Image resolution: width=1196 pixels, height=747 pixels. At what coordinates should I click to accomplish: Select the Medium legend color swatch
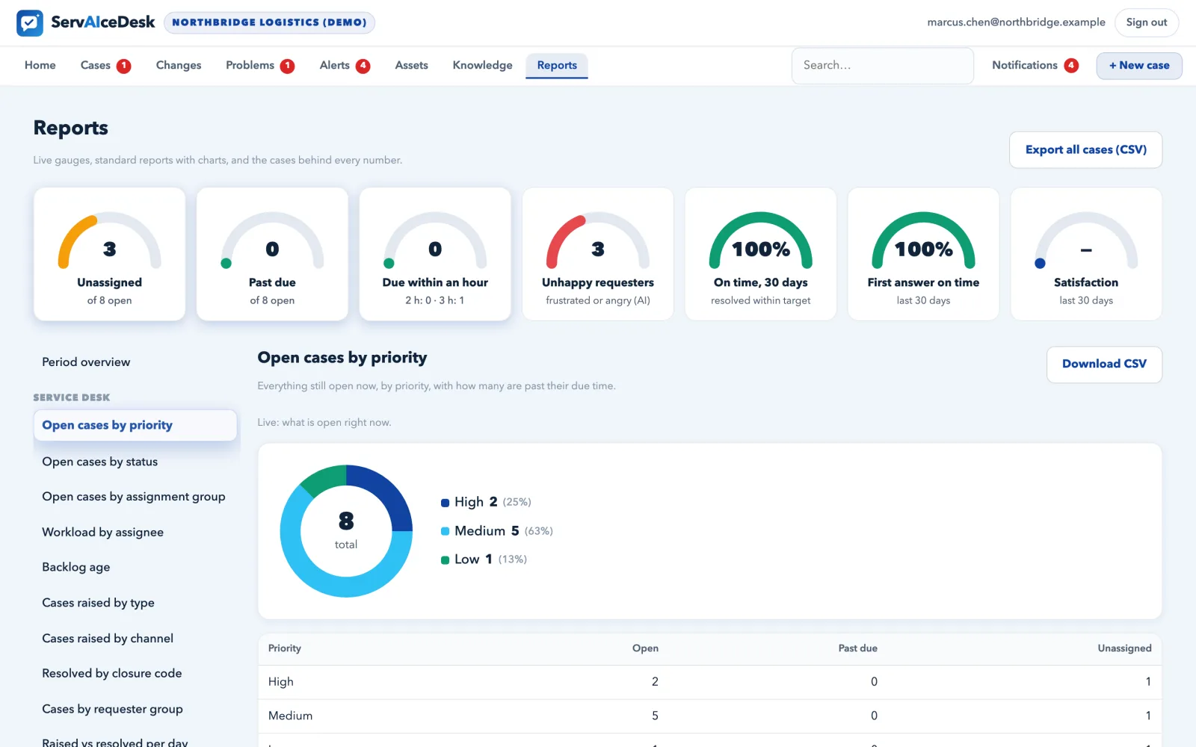point(446,531)
